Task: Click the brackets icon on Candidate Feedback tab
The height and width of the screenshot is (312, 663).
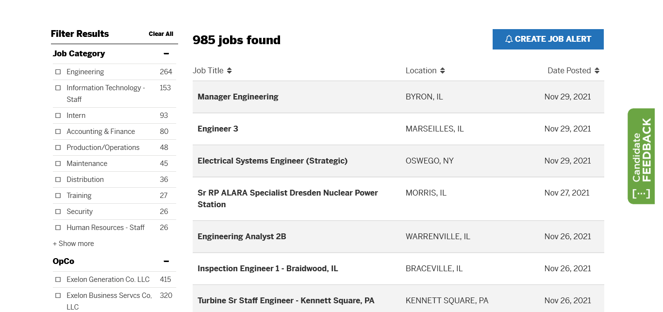Action: pos(641,194)
